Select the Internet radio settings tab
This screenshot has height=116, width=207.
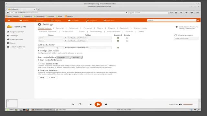(114, 32)
